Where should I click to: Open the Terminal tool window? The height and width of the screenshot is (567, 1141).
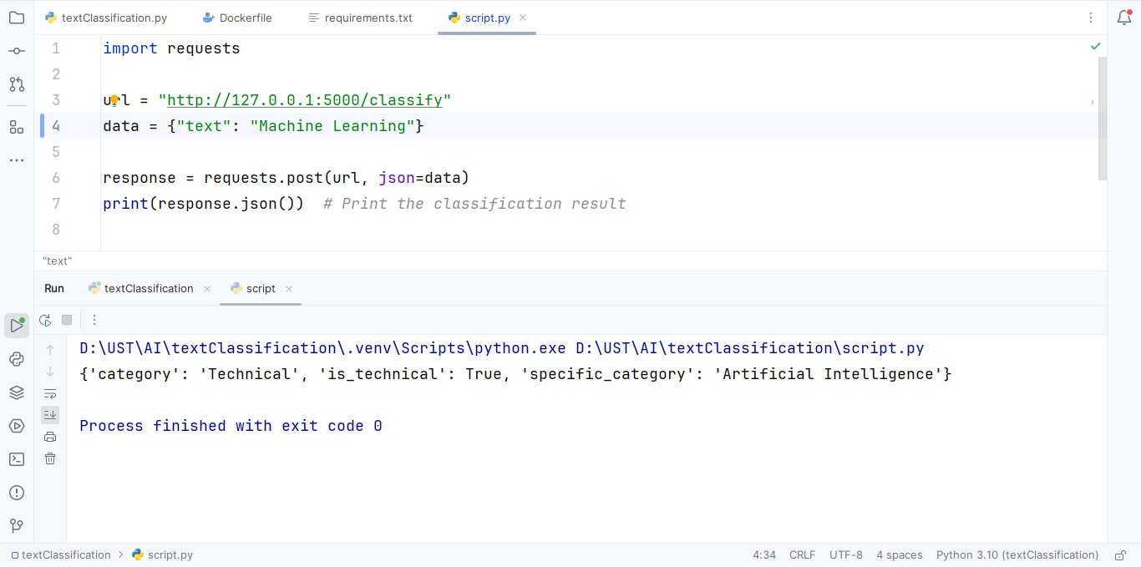click(x=17, y=459)
